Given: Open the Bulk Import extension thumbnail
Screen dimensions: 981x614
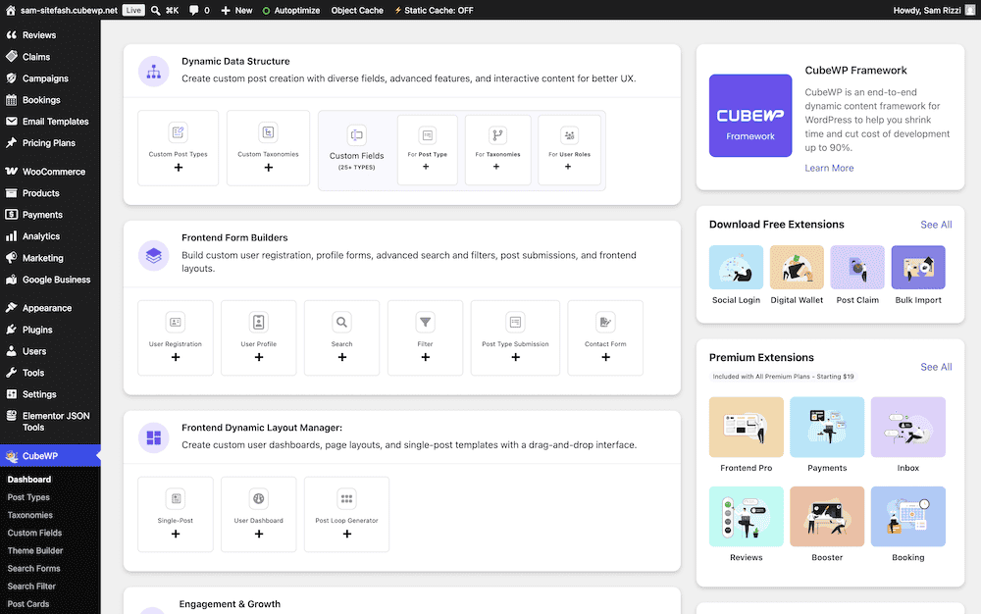Looking at the screenshot, I should [918, 267].
